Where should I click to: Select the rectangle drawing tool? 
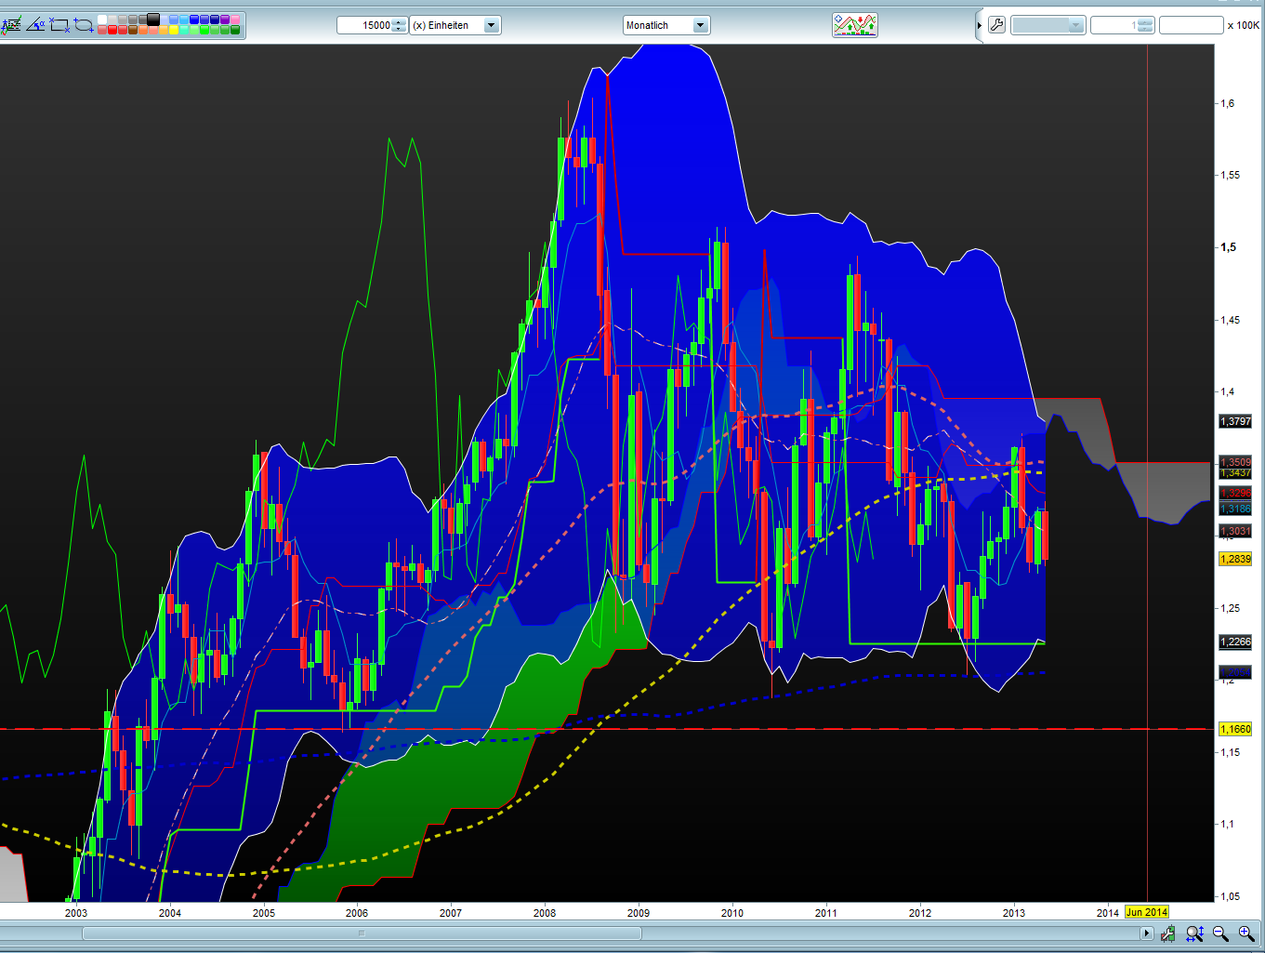(x=59, y=25)
